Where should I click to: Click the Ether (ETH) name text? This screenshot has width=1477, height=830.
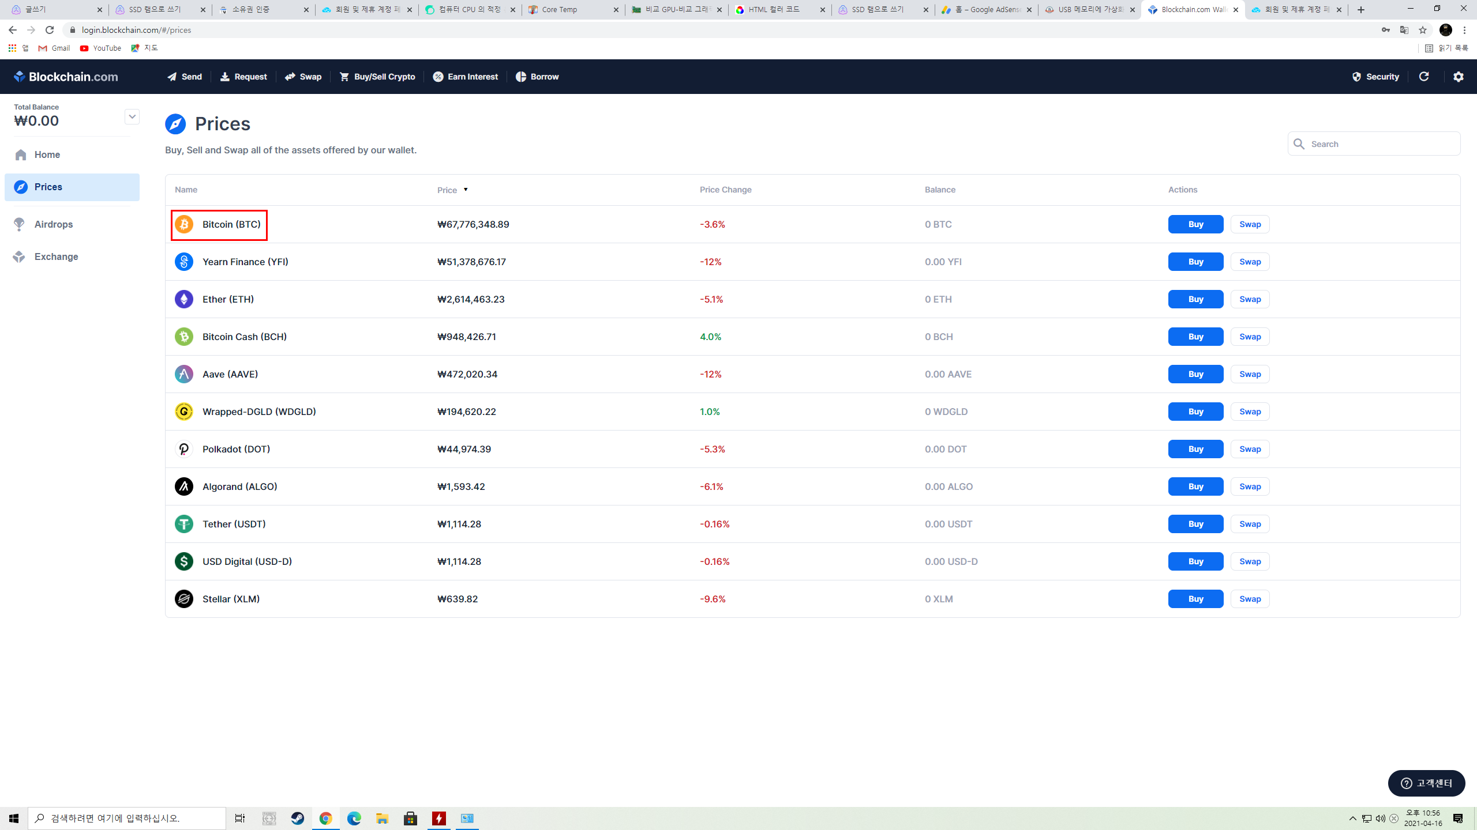tap(228, 299)
